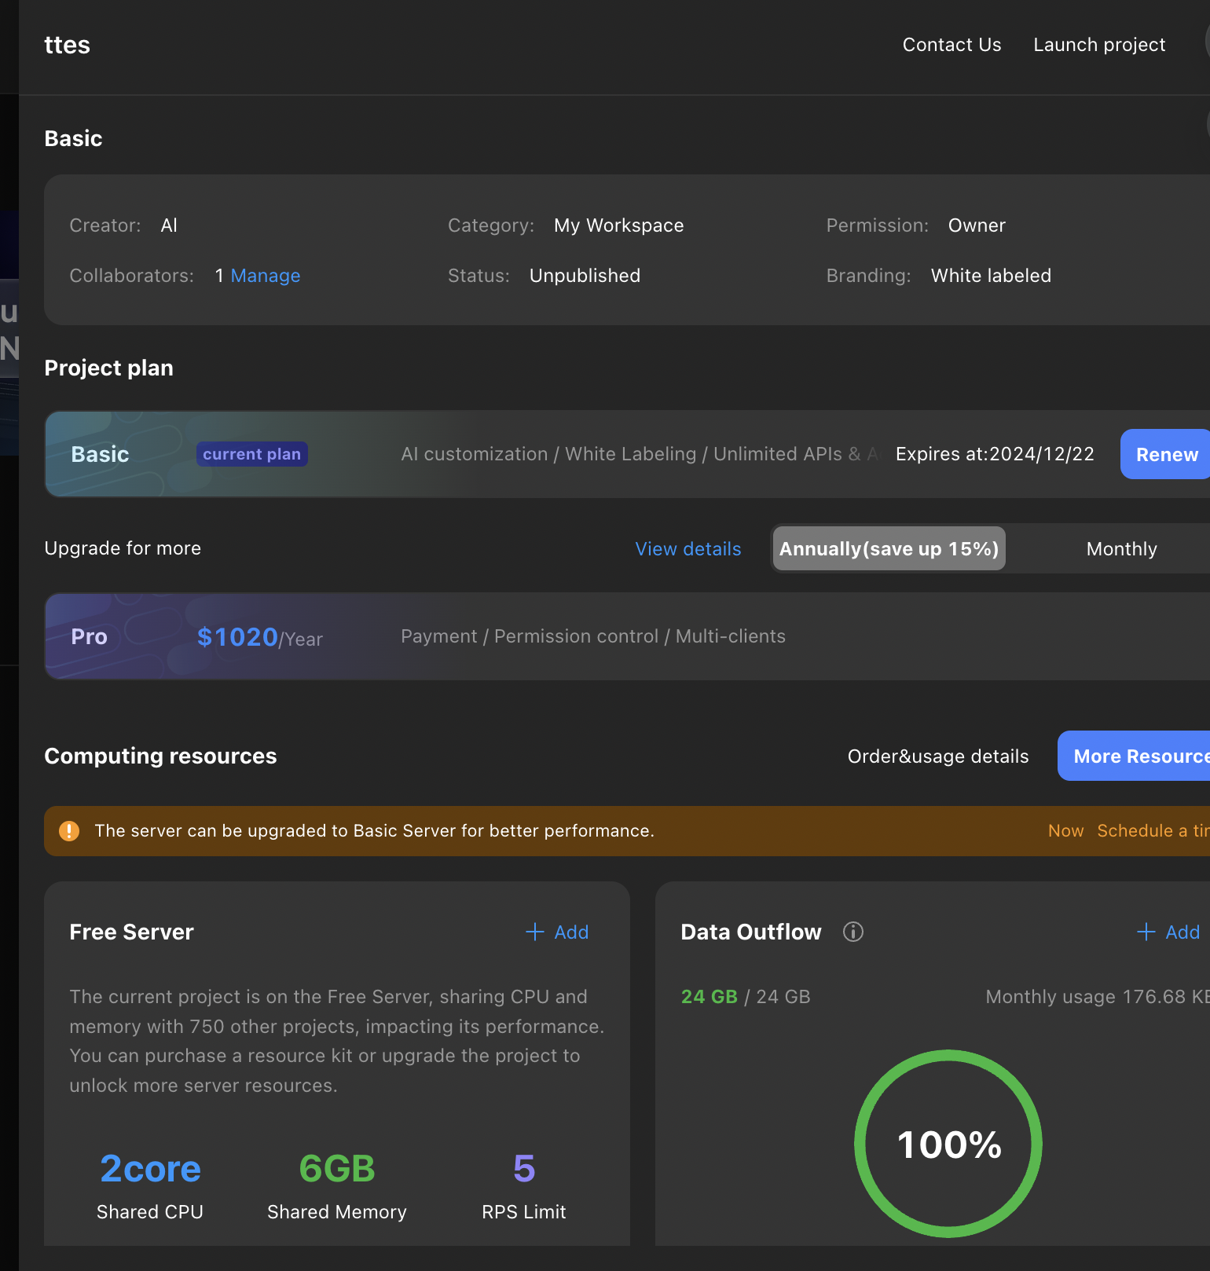Open Order&usage details
Screen dimensions: 1210x1271
pyautogui.click(x=938, y=756)
